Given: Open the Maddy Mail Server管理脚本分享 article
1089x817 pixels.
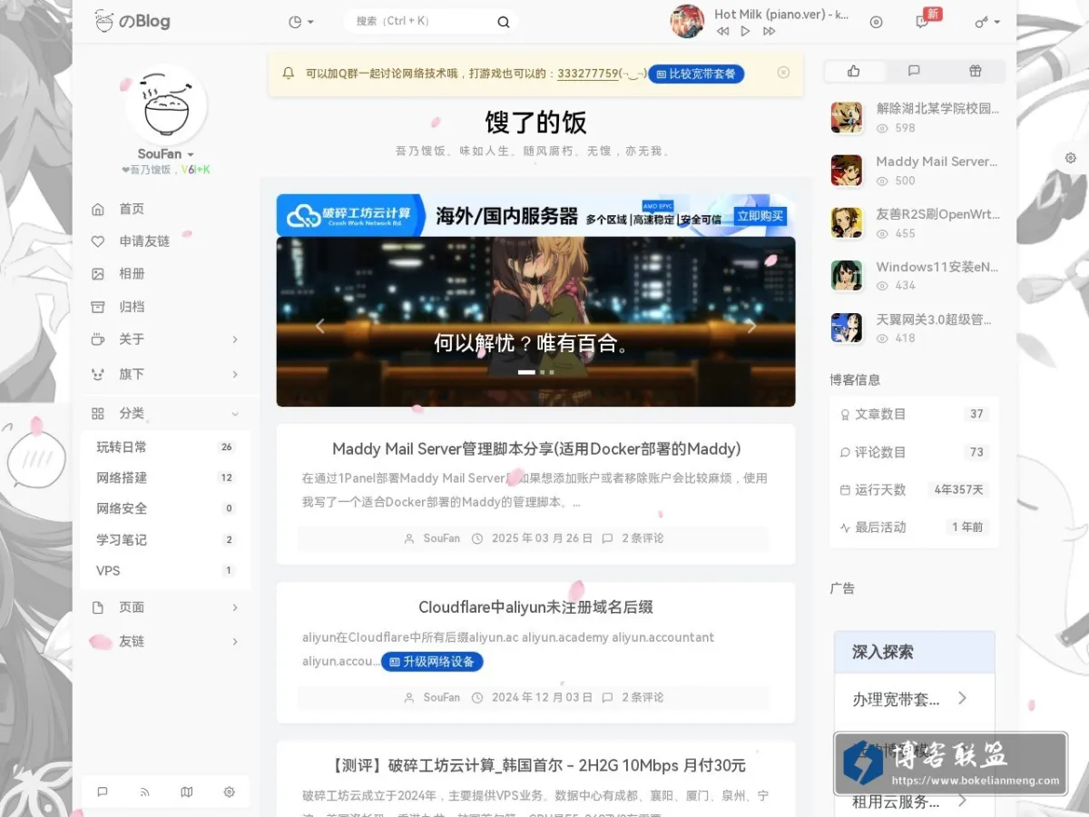Looking at the screenshot, I should click(x=536, y=448).
